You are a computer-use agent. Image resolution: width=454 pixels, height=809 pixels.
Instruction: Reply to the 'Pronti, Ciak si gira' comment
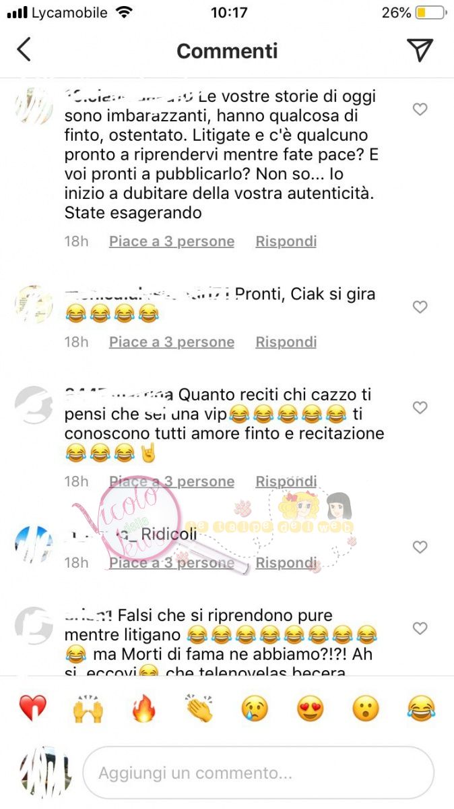[286, 342]
